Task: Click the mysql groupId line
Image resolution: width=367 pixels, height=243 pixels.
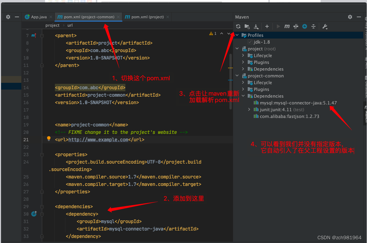Action: tap(109, 221)
